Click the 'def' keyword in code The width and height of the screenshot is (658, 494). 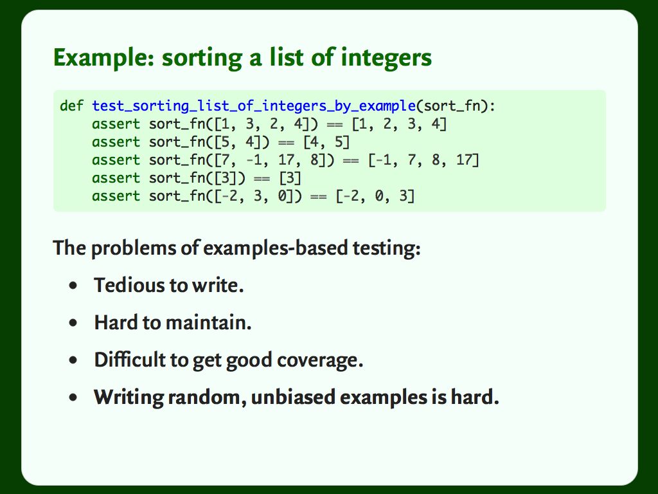point(72,106)
